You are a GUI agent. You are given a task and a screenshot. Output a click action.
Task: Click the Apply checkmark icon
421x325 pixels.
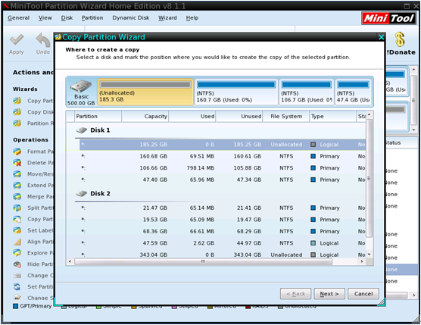coord(17,39)
